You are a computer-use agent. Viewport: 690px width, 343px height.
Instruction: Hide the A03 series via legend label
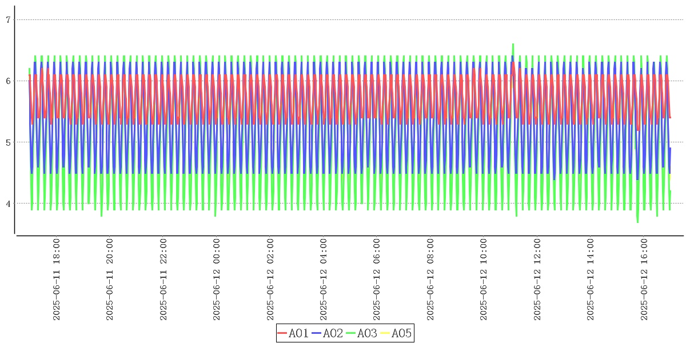pos(367,333)
